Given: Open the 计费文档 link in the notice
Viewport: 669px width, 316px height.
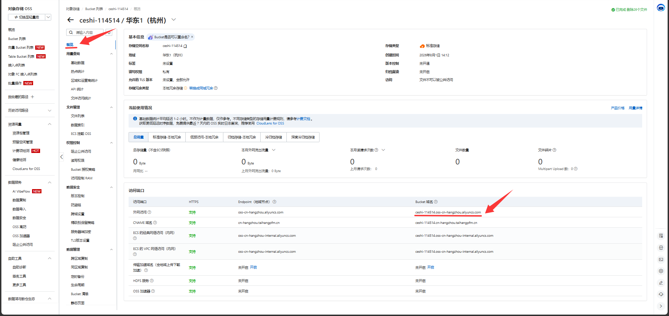Looking at the screenshot, I should click(303, 119).
